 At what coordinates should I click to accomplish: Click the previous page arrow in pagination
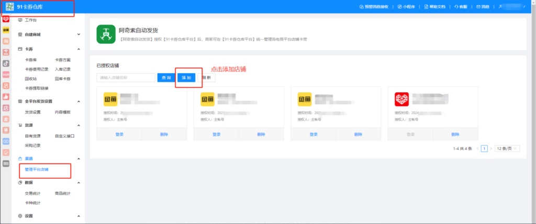pos(477,149)
